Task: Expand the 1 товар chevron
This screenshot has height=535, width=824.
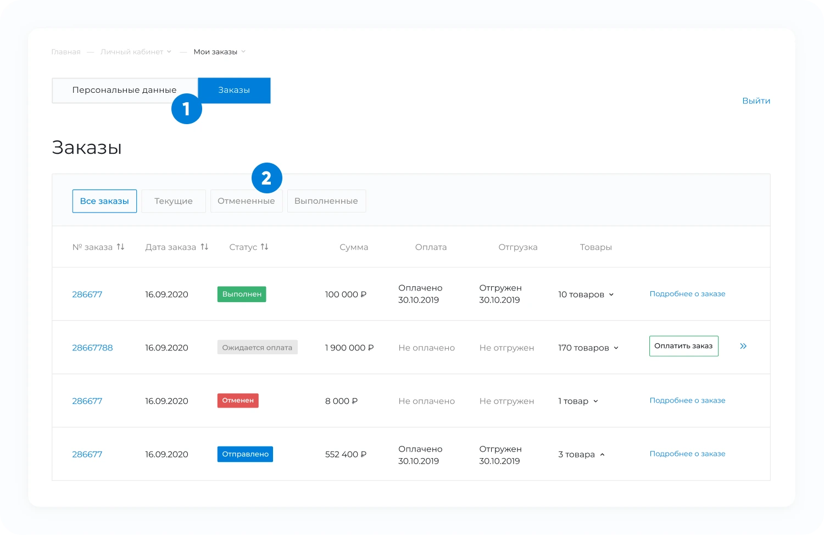Action: pos(595,402)
